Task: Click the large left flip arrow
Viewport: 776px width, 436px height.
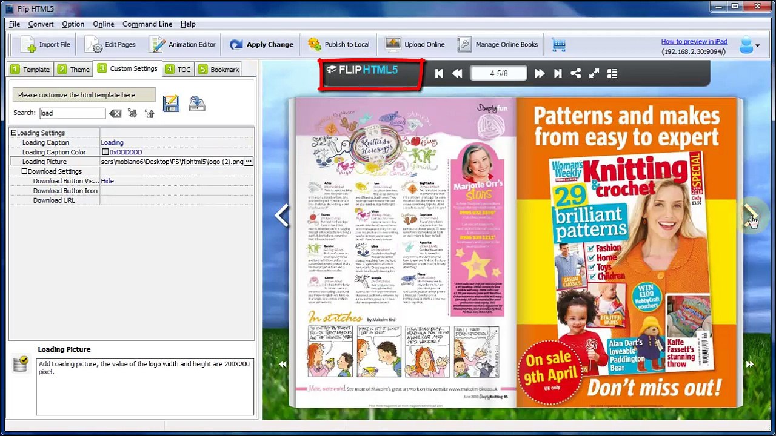Action: (x=282, y=216)
